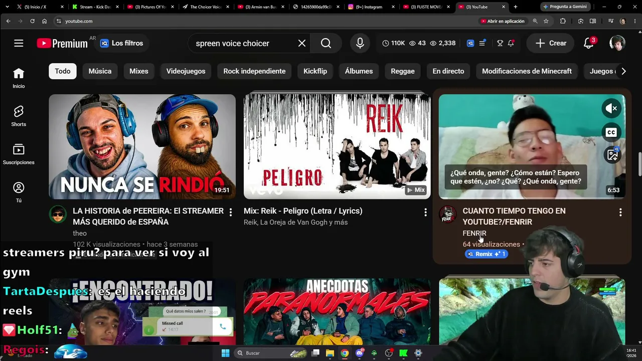The height and width of the screenshot is (361, 642).
Task: Filter by Videojuegos chip
Action: pos(186,71)
